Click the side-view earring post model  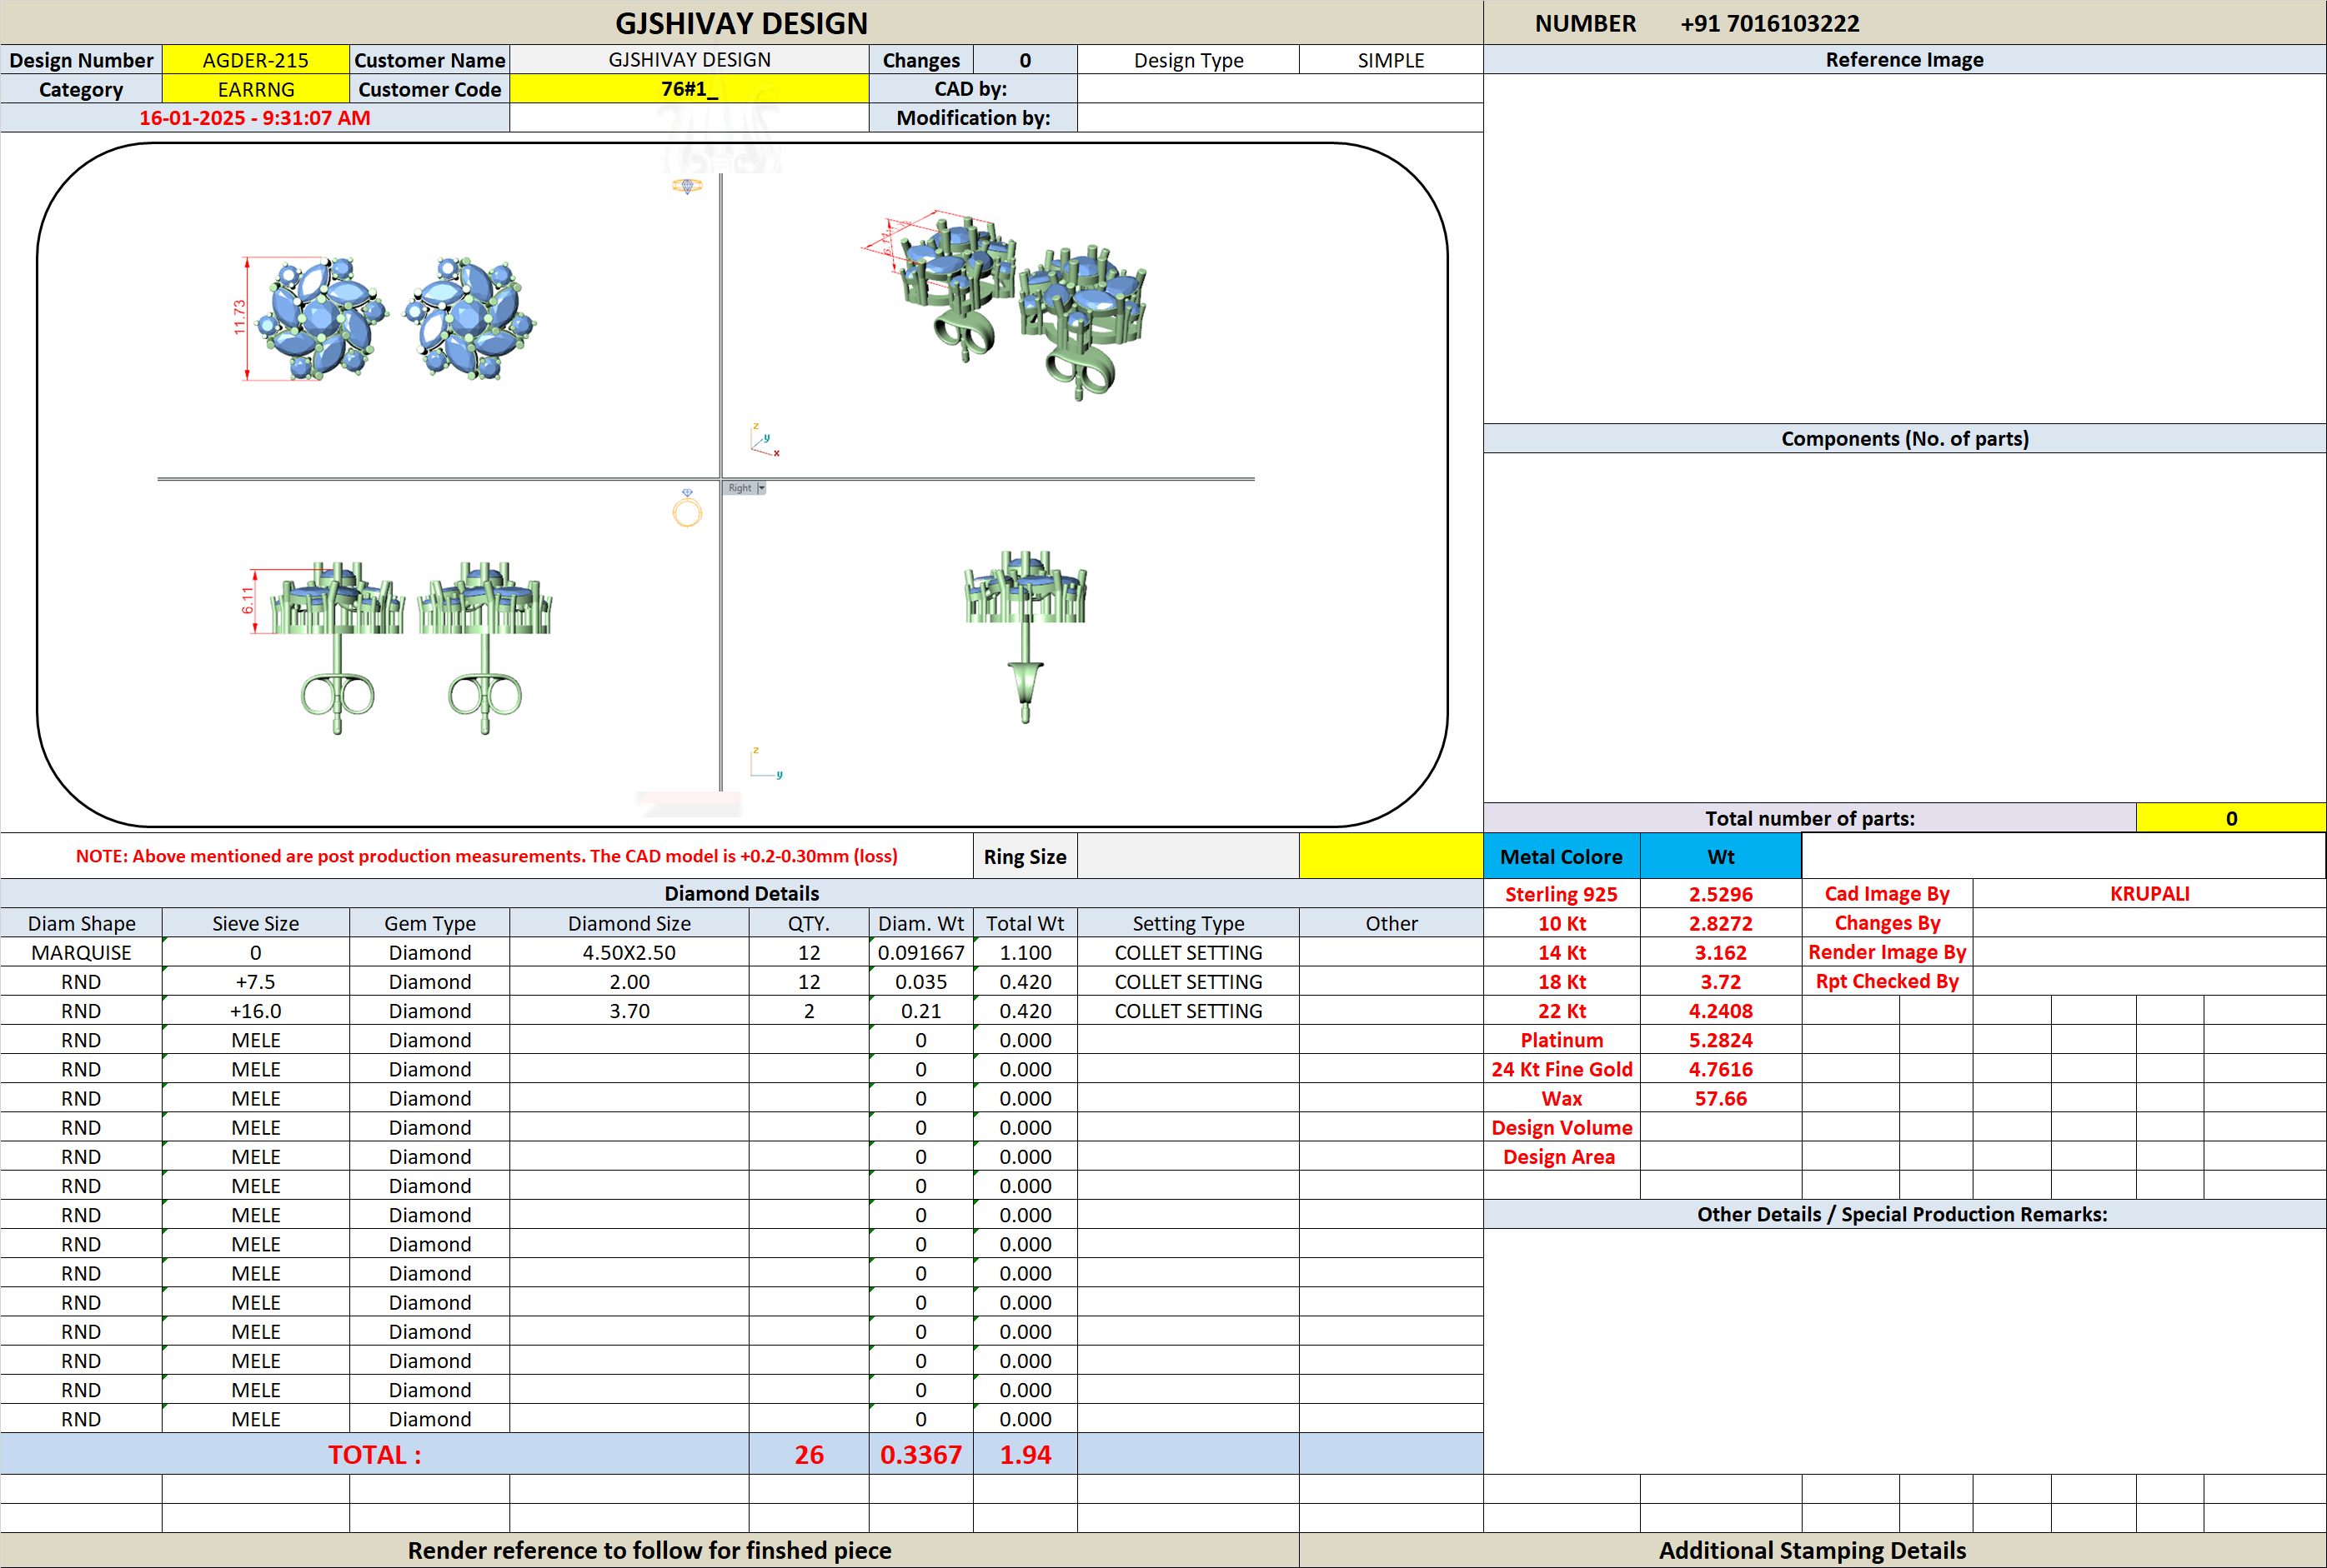point(1026,636)
